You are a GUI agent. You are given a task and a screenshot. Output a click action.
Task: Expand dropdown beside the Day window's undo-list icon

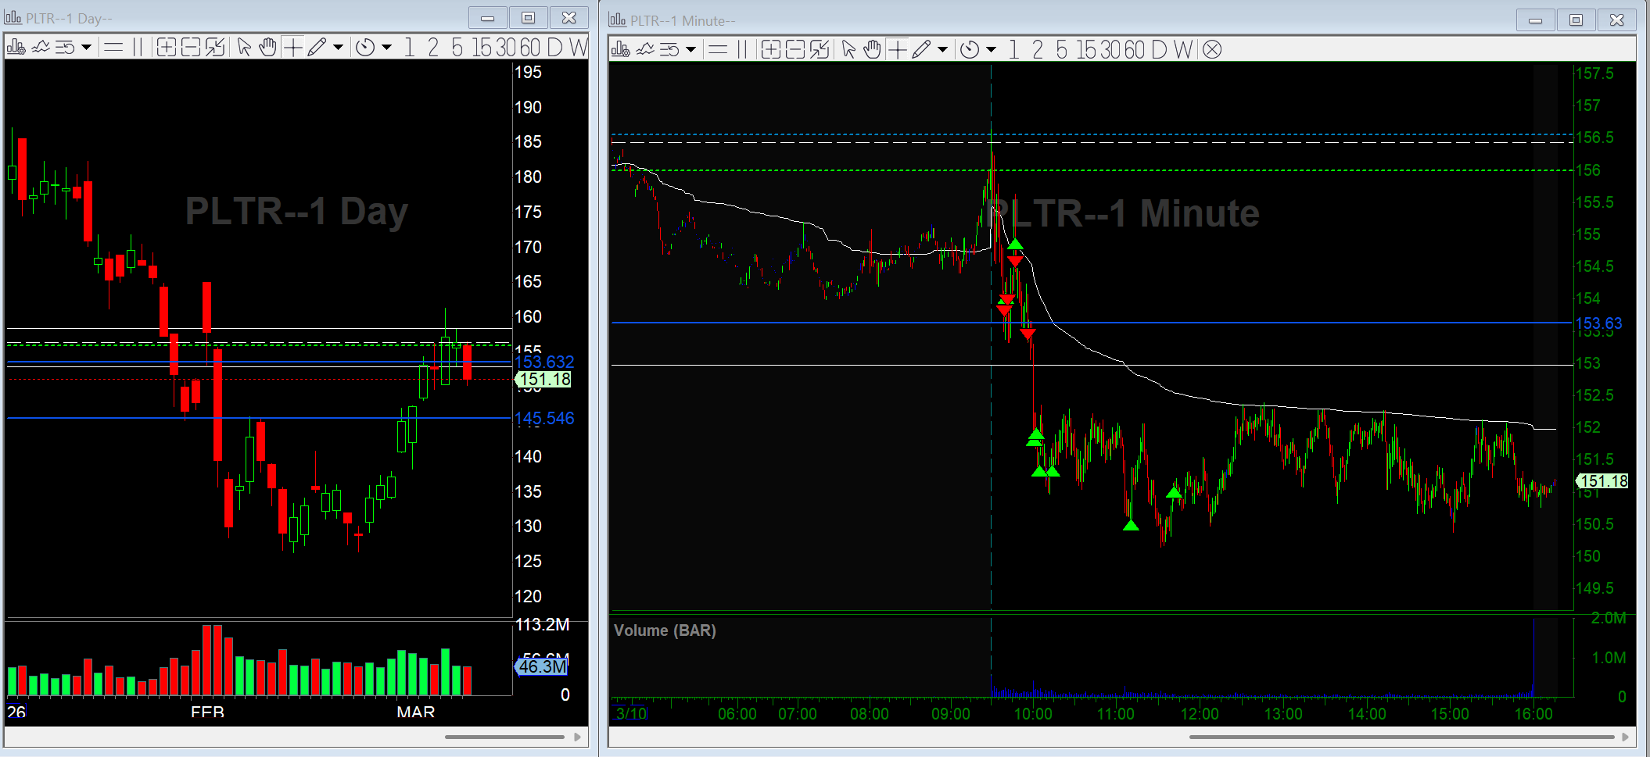86,48
